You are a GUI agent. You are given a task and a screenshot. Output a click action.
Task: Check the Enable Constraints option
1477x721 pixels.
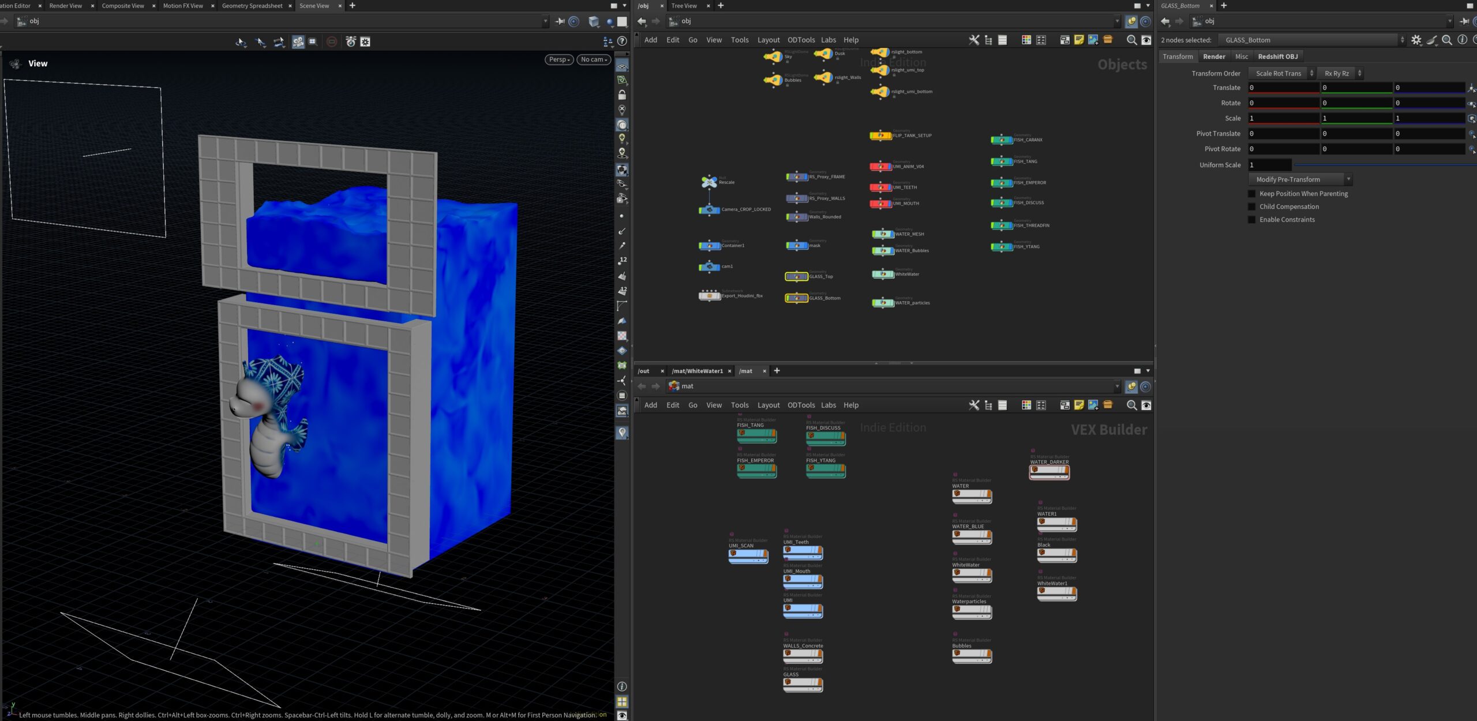(1251, 220)
